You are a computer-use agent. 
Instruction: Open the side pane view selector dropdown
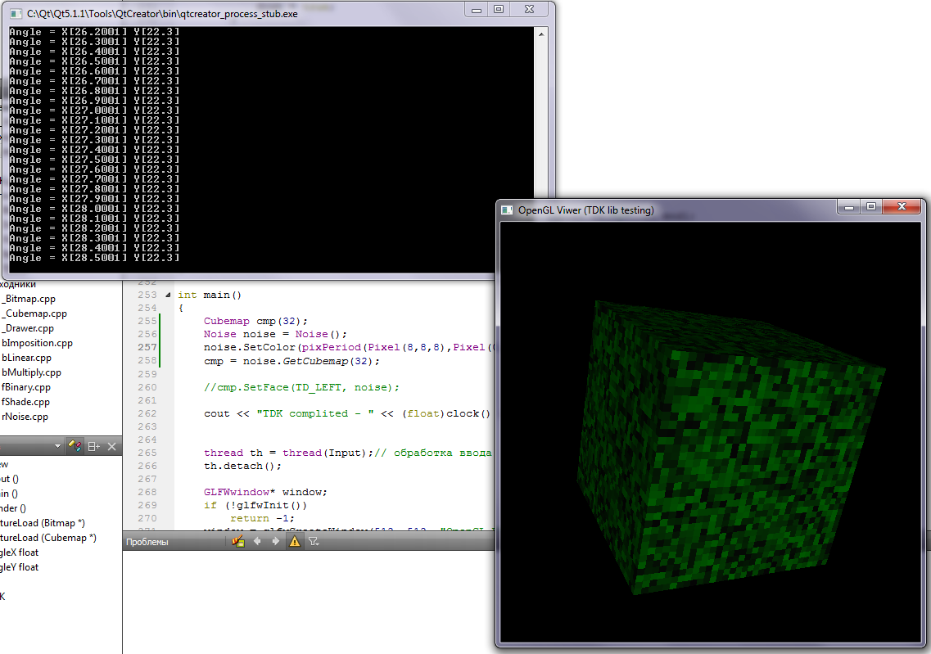pos(57,446)
